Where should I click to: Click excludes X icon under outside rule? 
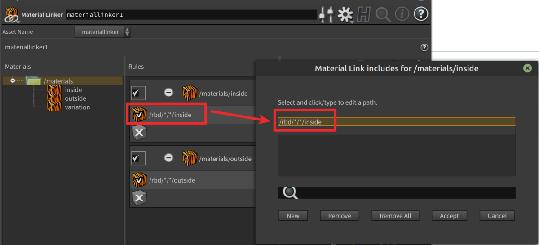point(139,198)
